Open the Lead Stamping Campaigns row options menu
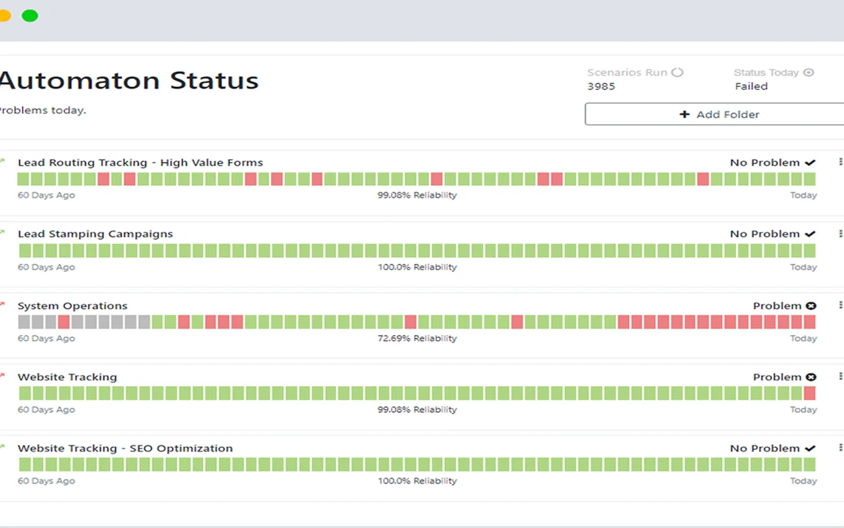This screenshot has width=844, height=528. tap(840, 233)
